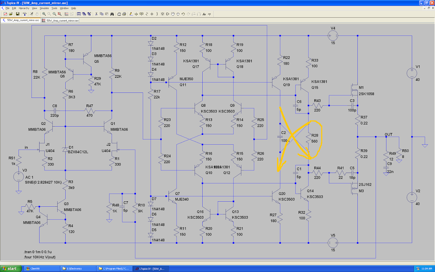Viewport: 435px width, 272px height.
Task: Click the V1 40V source symbol
Action: pyautogui.click(x=412, y=73)
